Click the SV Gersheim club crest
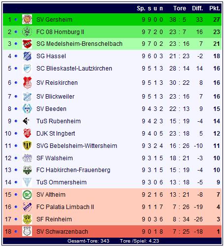 (27, 19)
